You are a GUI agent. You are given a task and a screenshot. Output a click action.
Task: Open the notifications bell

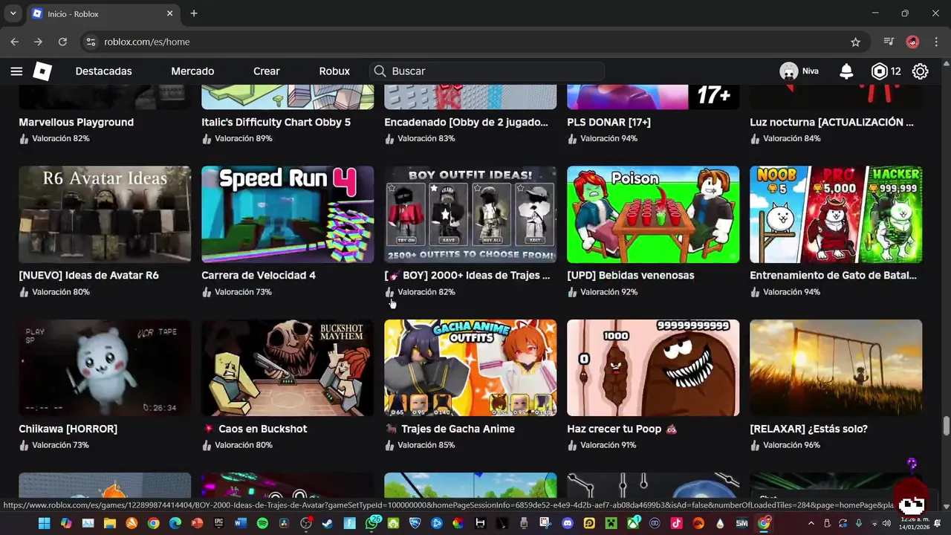coord(846,71)
